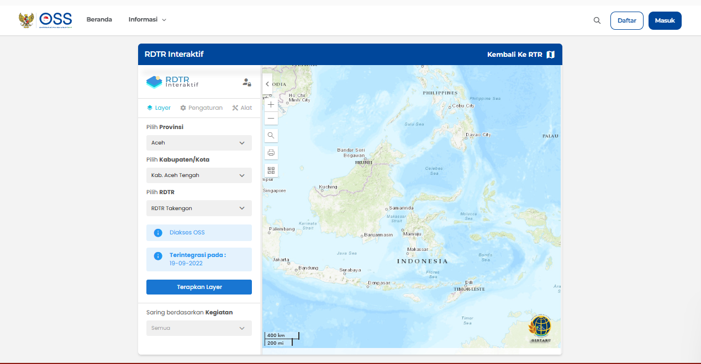The width and height of the screenshot is (701, 364).
Task: Click the GISTARU logo on map
Action: click(540, 329)
